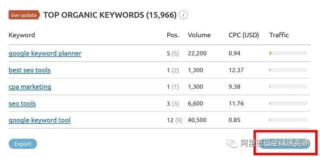Open the cpa marketing keyword link
The height and width of the screenshot is (157, 320).
tap(30, 87)
